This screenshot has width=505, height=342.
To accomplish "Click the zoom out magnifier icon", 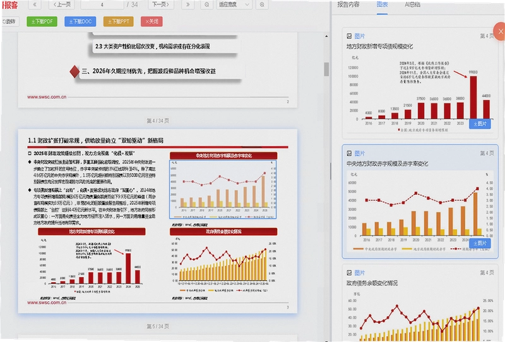I will [207, 4].
